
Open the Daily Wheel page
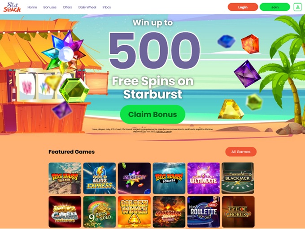click(x=87, y=7)
